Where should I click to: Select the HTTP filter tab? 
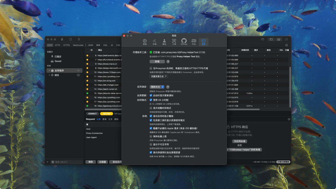pyautogui.click(x=57, y=45)
